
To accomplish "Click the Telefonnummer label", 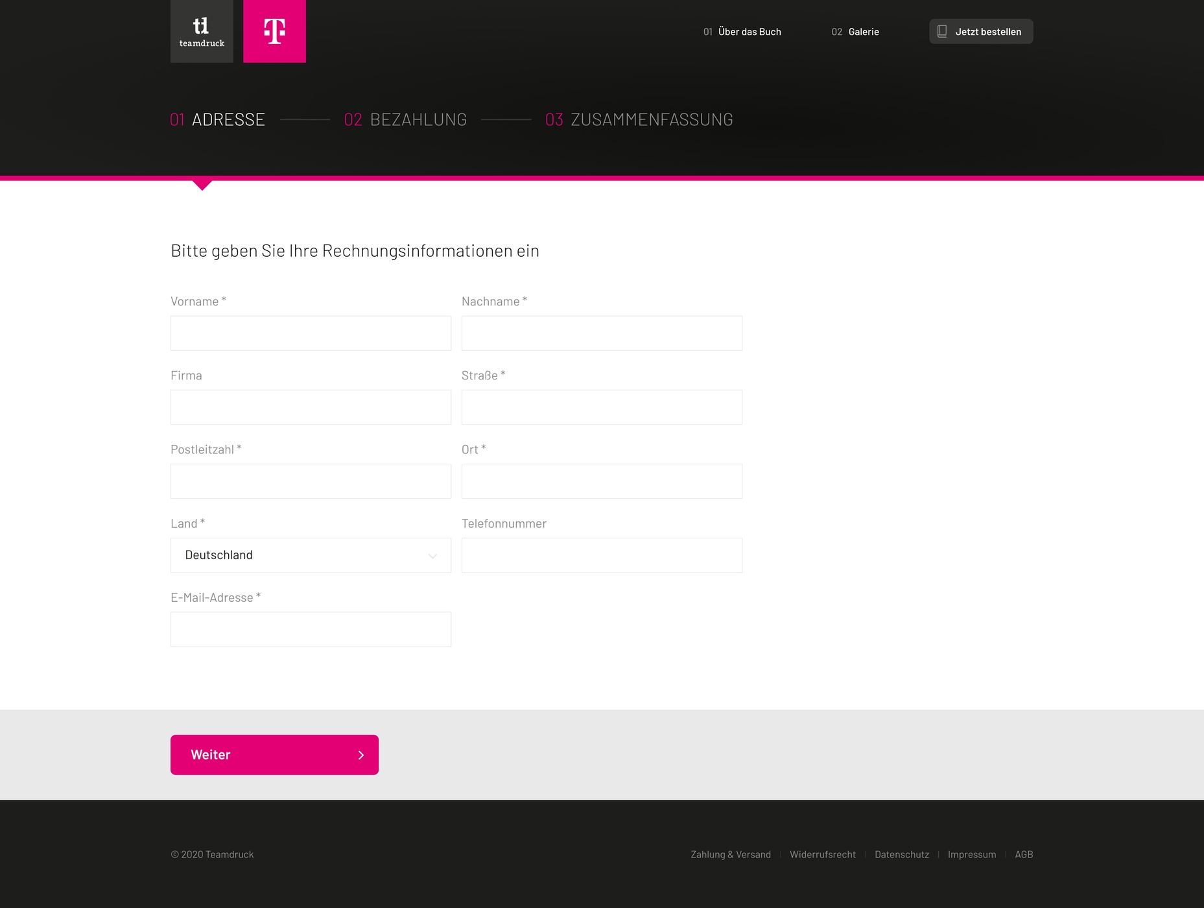I will click(504, 523).
